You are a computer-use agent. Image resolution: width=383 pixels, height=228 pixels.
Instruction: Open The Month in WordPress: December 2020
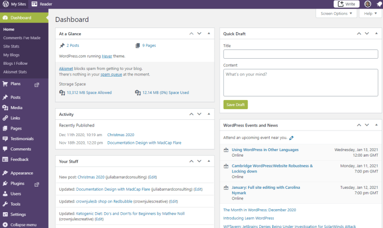point(259,210)
